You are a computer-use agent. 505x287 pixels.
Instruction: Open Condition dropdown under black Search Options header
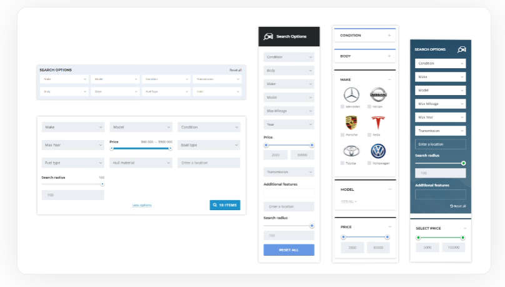(x=289, y=57)
